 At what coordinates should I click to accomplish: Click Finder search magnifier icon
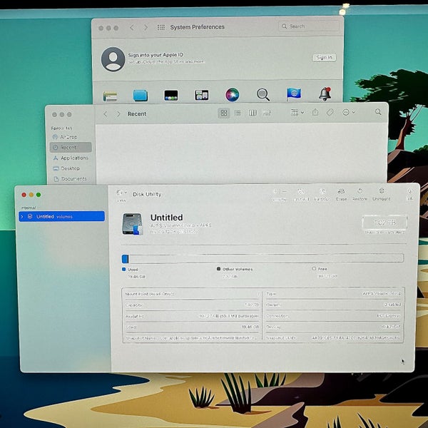tap(378, 112)
